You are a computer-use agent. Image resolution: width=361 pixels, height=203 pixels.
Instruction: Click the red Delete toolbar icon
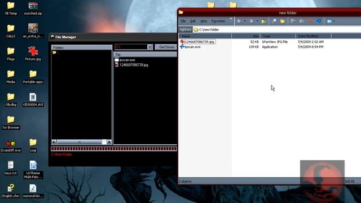(x=310, y=21)
